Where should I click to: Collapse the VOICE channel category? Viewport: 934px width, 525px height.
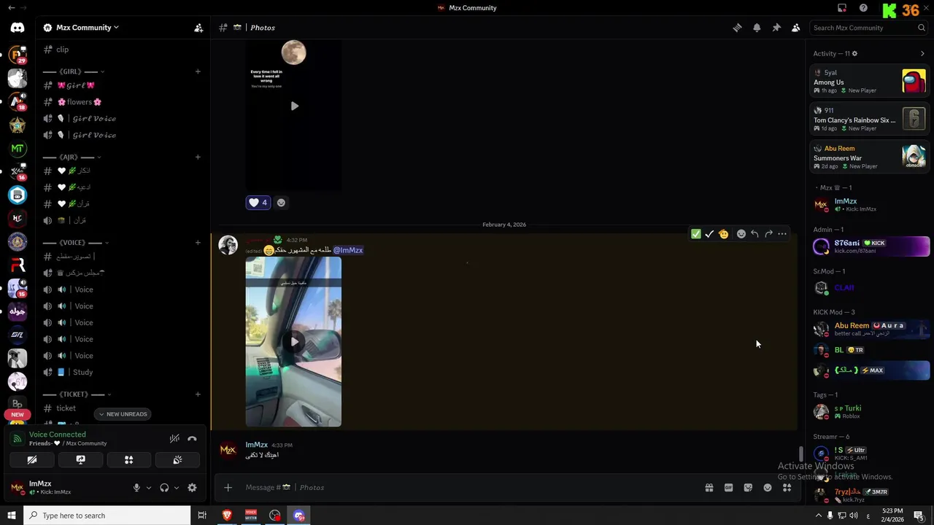(x=75, y=242)
